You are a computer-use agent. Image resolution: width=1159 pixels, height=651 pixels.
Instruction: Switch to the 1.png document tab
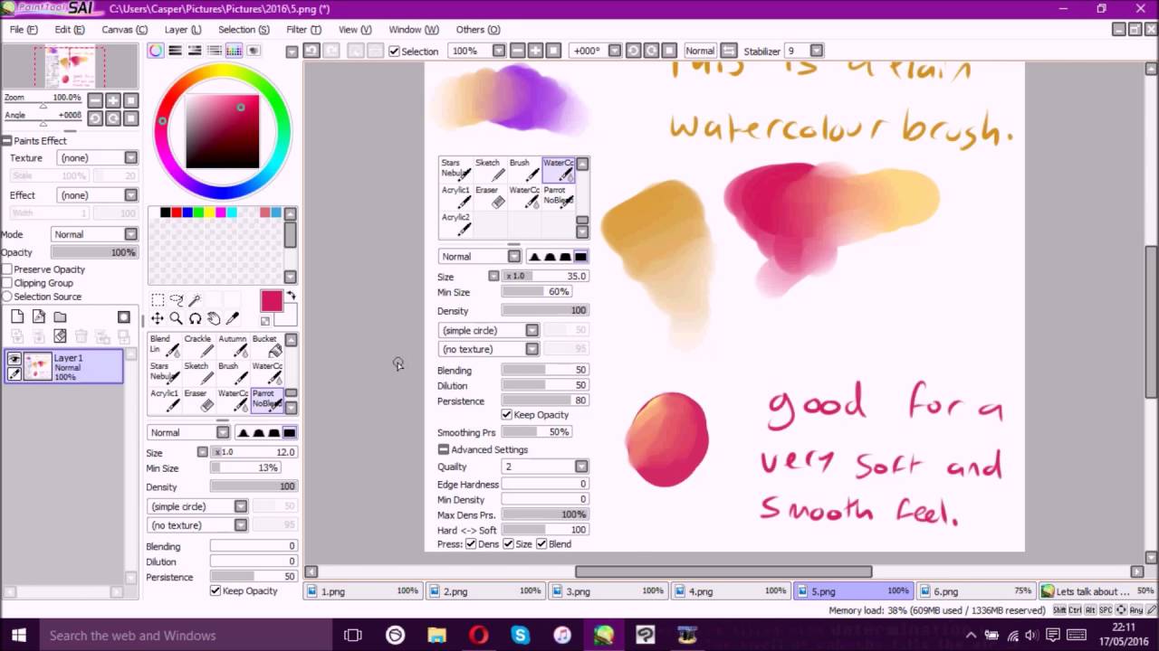point(363,591)
